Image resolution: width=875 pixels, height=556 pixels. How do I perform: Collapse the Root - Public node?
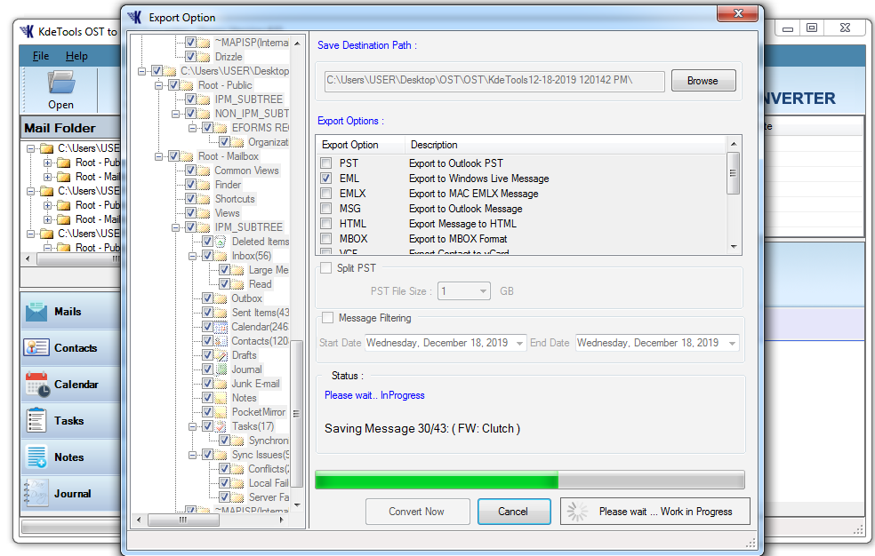tap(158, 85)
